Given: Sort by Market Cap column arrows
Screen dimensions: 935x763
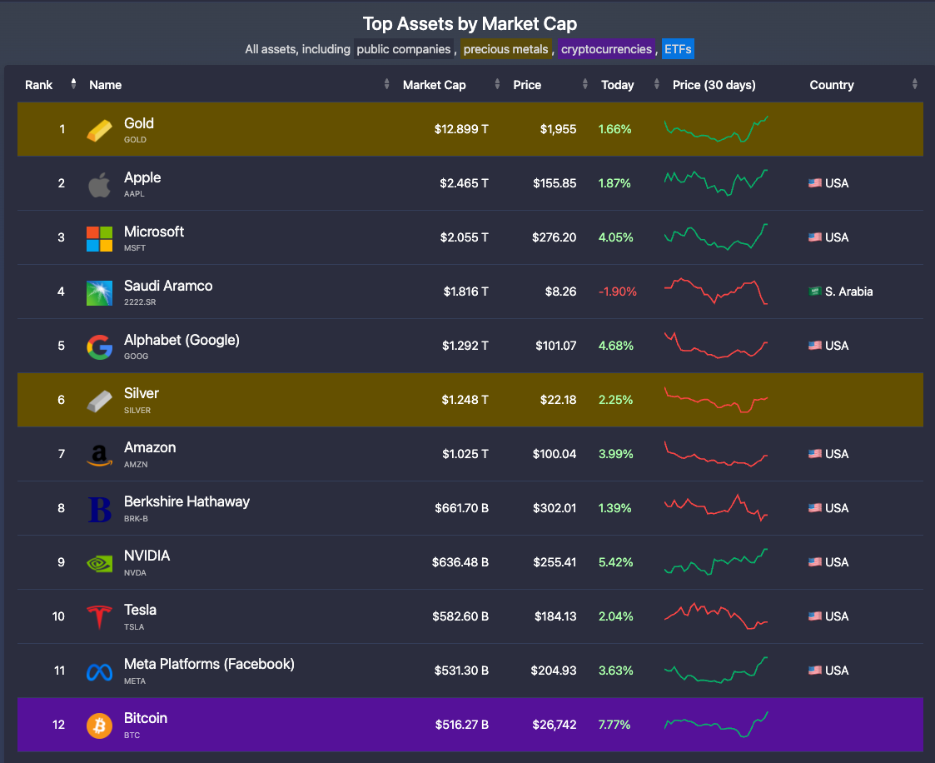Looking at the screenshot, I should pos(497,84).
